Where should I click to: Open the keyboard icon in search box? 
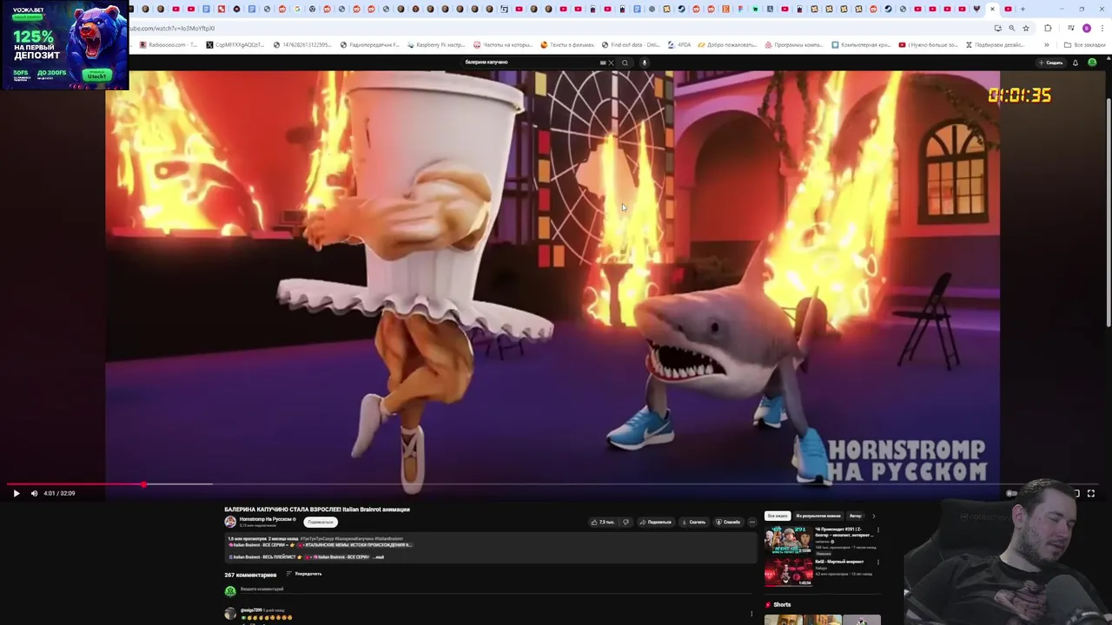[x=602, y=62]
